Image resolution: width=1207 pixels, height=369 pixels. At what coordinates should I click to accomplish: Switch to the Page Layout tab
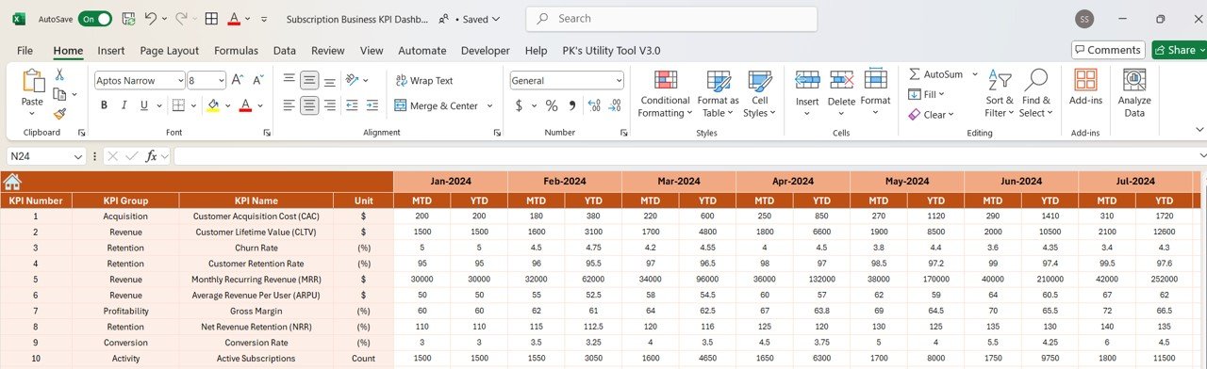[x=170, y=51]
